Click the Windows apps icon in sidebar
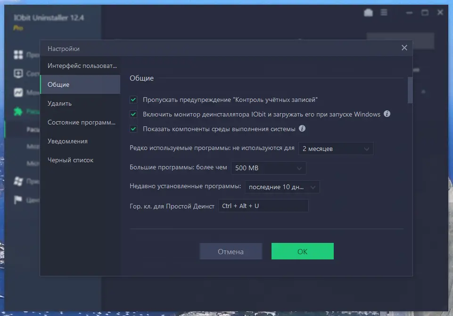Screen dimensions: 453x316 [18, 181]
